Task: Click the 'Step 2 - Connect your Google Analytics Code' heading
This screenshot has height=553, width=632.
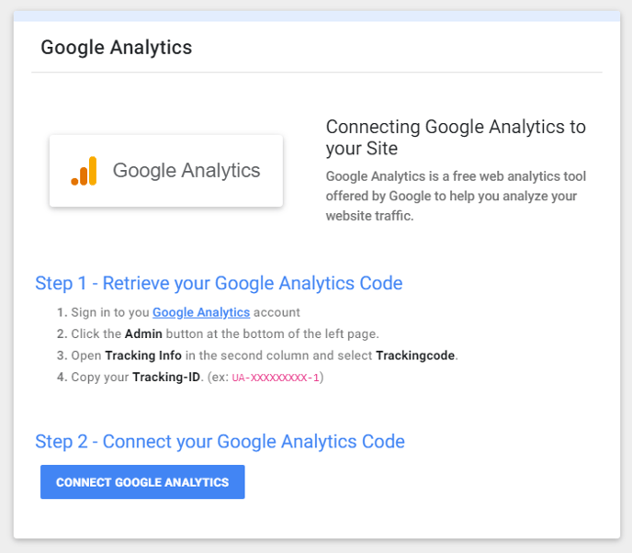Action: [x=220, y=441]
